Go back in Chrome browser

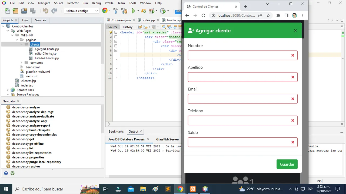tap(187, 15)
